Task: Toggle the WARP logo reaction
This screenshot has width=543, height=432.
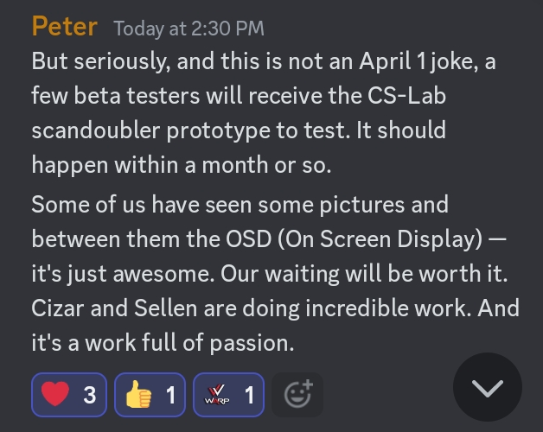Action: (x=228, y=395)
